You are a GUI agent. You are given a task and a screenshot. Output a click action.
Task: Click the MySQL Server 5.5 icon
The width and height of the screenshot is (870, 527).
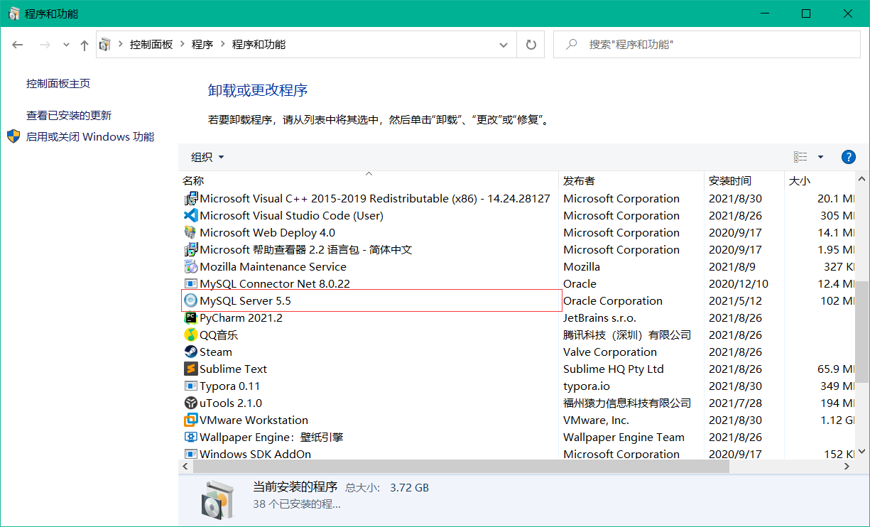pyautogui.click(x=190, y=301)
